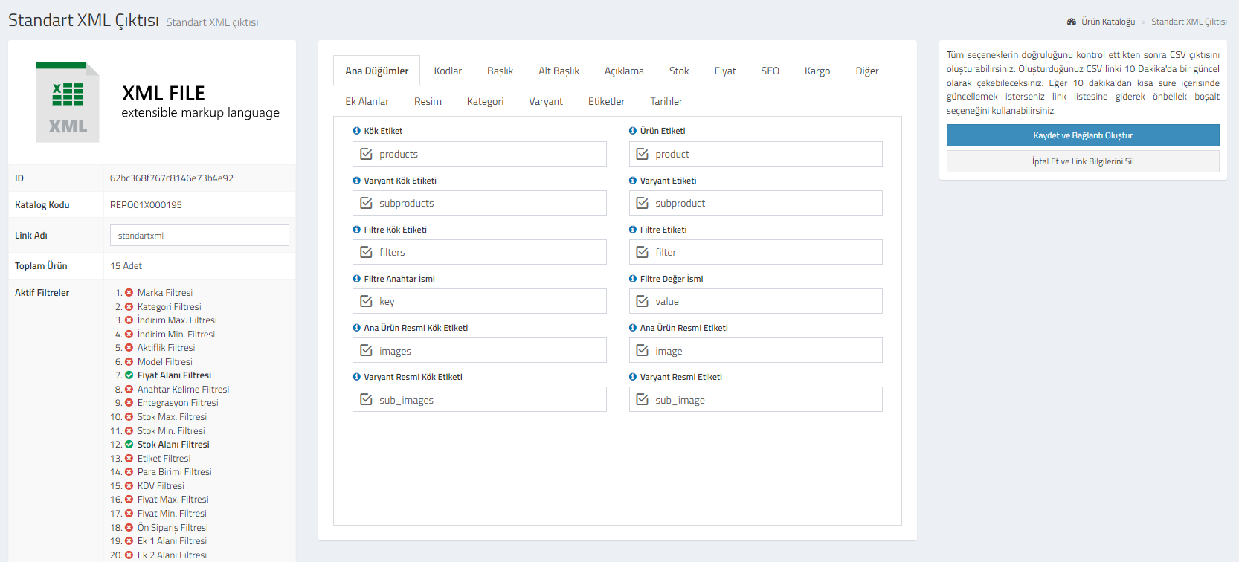Select the Stok tab
1239x562 pixels.
point(679,71)
